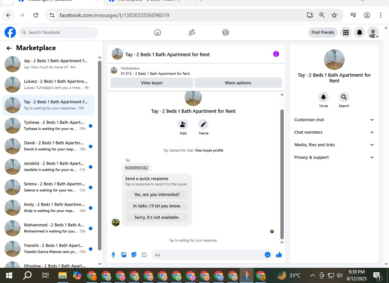Open Chrome profile icon in toolbar
Viewport: 389px width, 283px height.
367,15
